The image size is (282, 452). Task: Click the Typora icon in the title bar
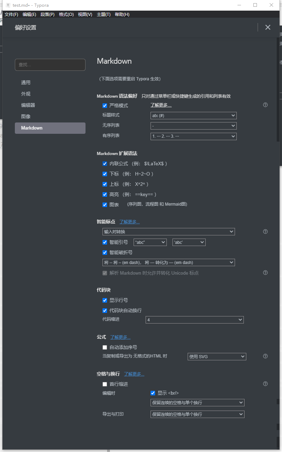coord(8,5)
